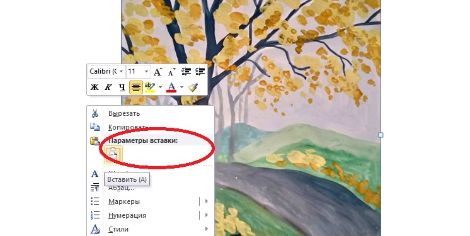Toggle bold Ж formatting
The width and height of the screenshot is (470, 236).
click(x=95, y=87)
